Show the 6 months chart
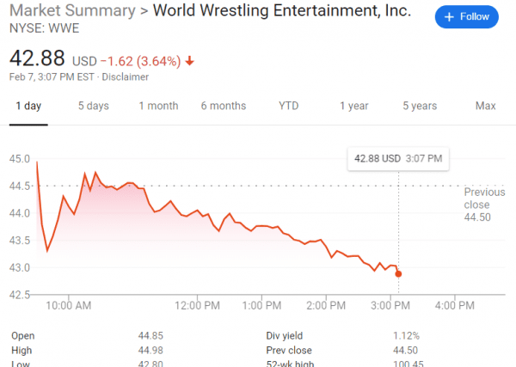This screenshot has height=367, width=516. coord(224,107)
